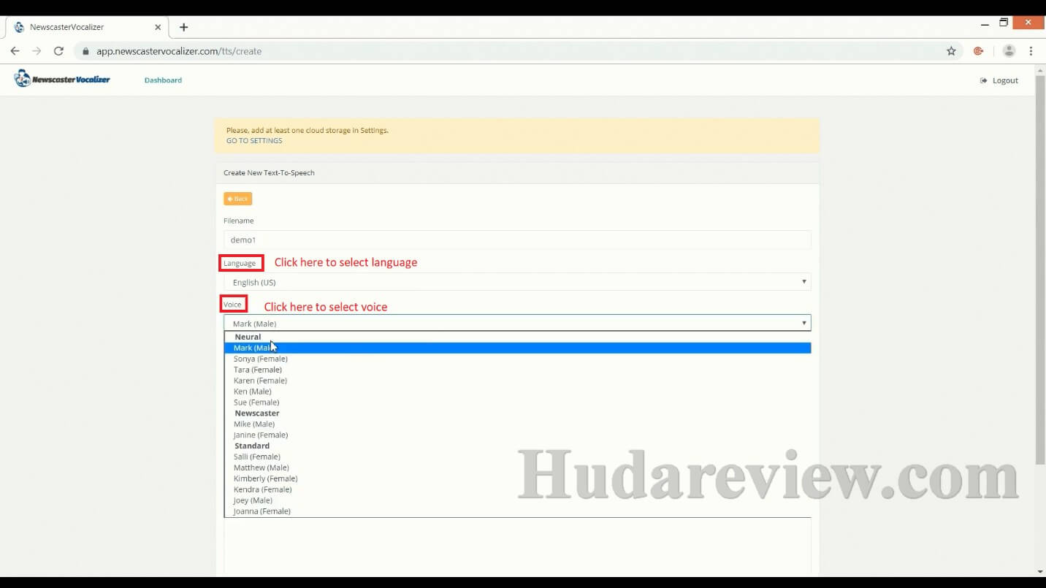Choose Matthew (Male) standard voice
The image size is (1046, 588).
(x=518, y=467)
